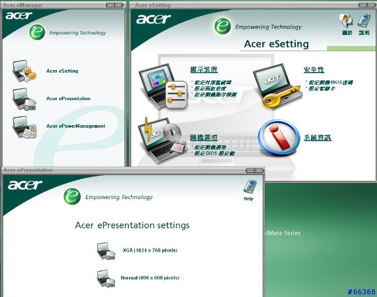This screenshot has height=297, width=377.
Task: Click the security laptop-with-key icon
Action: click(x=278, y=86)
